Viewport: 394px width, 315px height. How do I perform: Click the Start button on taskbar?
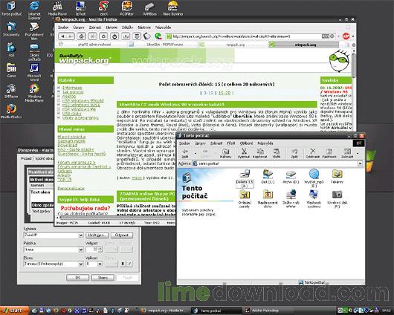point(15,311)
